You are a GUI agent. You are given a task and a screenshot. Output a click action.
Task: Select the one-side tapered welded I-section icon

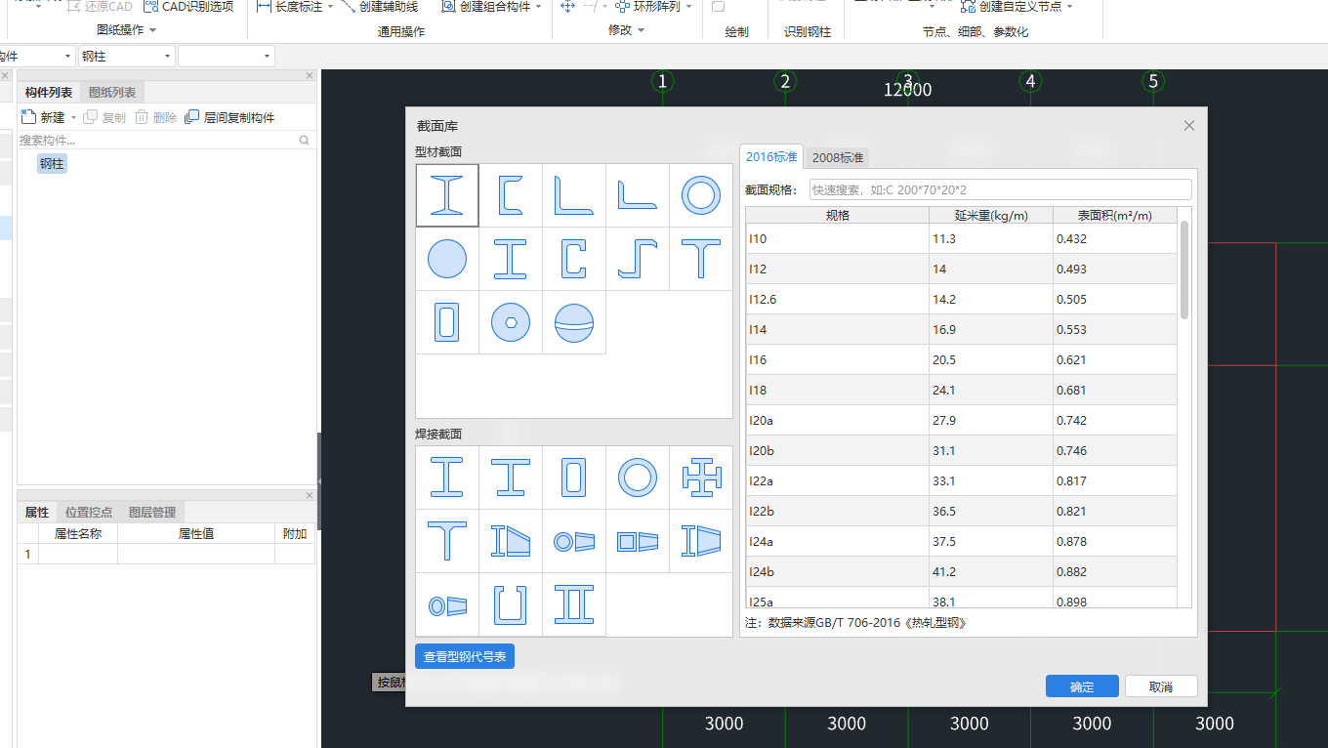[511, 541]
